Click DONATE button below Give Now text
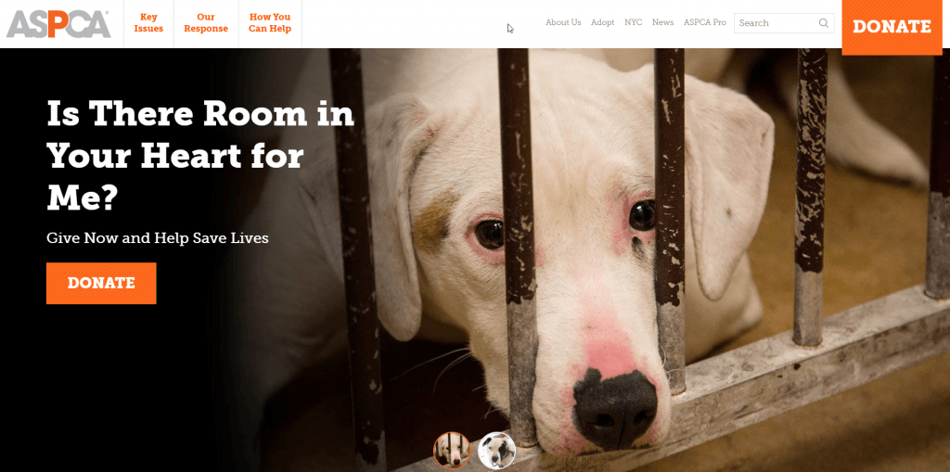The width and height of the screenshot is (950, 472). (101, 283)
